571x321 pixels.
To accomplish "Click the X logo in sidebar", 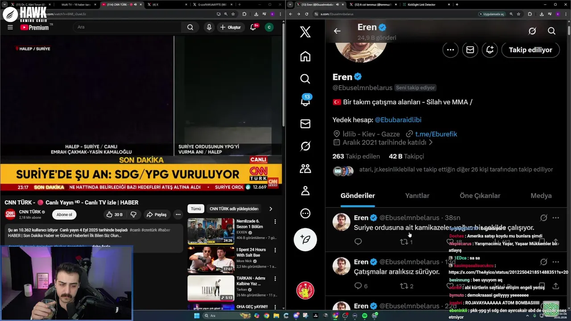I will [305, 32].
